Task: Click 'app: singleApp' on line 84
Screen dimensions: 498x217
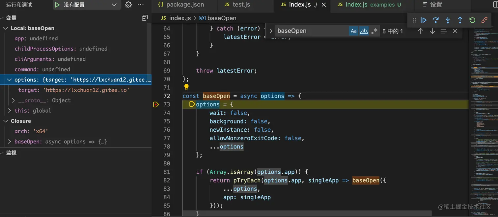Action: [x=247, y=197]
